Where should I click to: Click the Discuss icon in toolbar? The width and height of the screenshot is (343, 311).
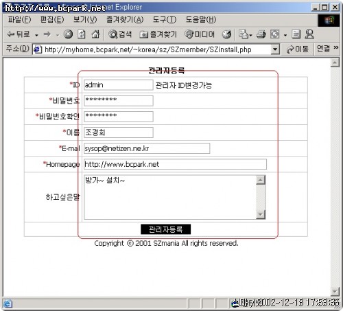[x=296, y=34]
